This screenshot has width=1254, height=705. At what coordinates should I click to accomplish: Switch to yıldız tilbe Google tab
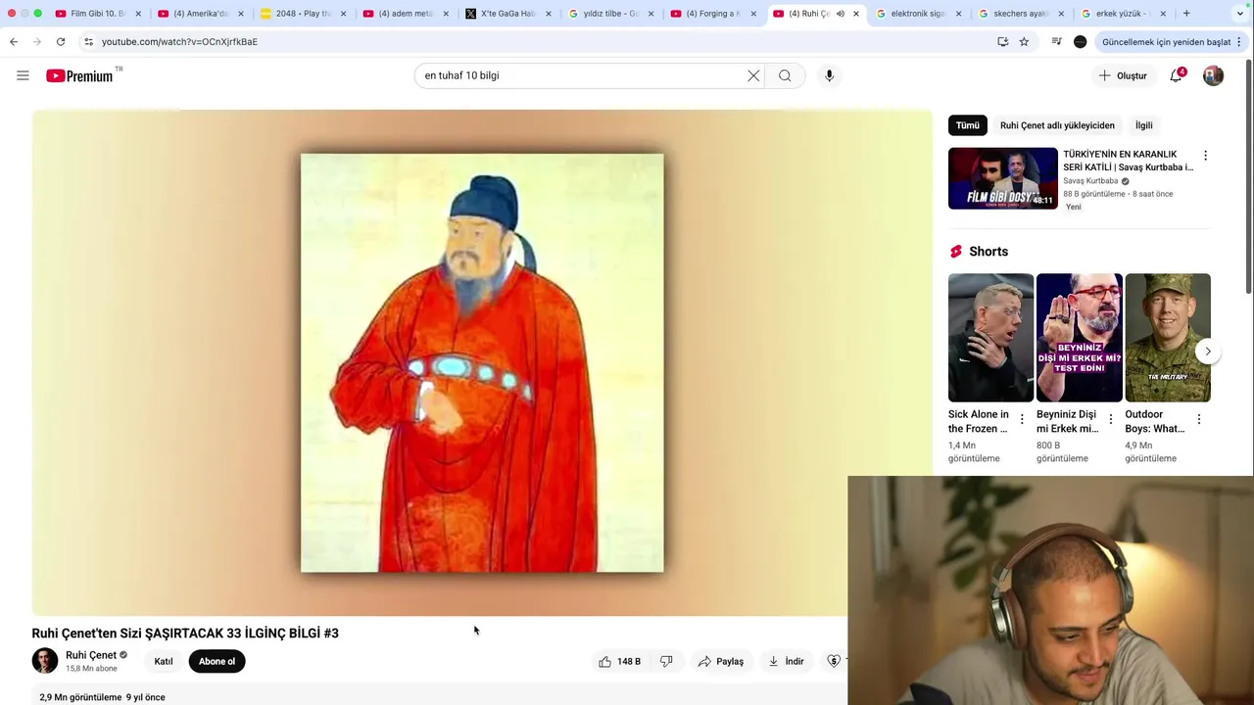611,14
